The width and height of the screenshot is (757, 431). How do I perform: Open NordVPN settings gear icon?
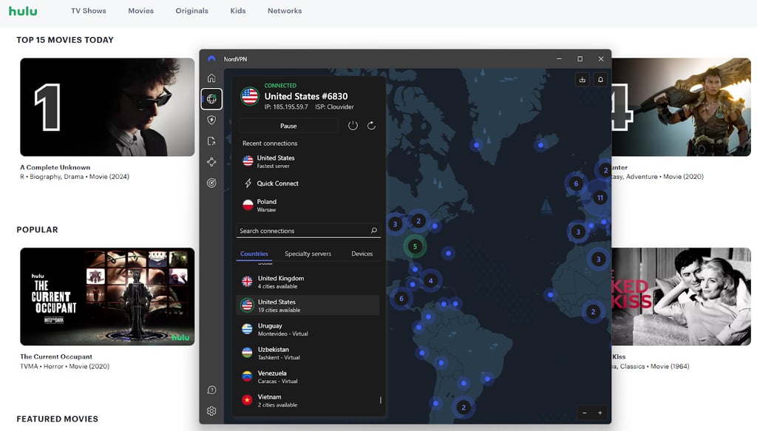tap(211, 411)
